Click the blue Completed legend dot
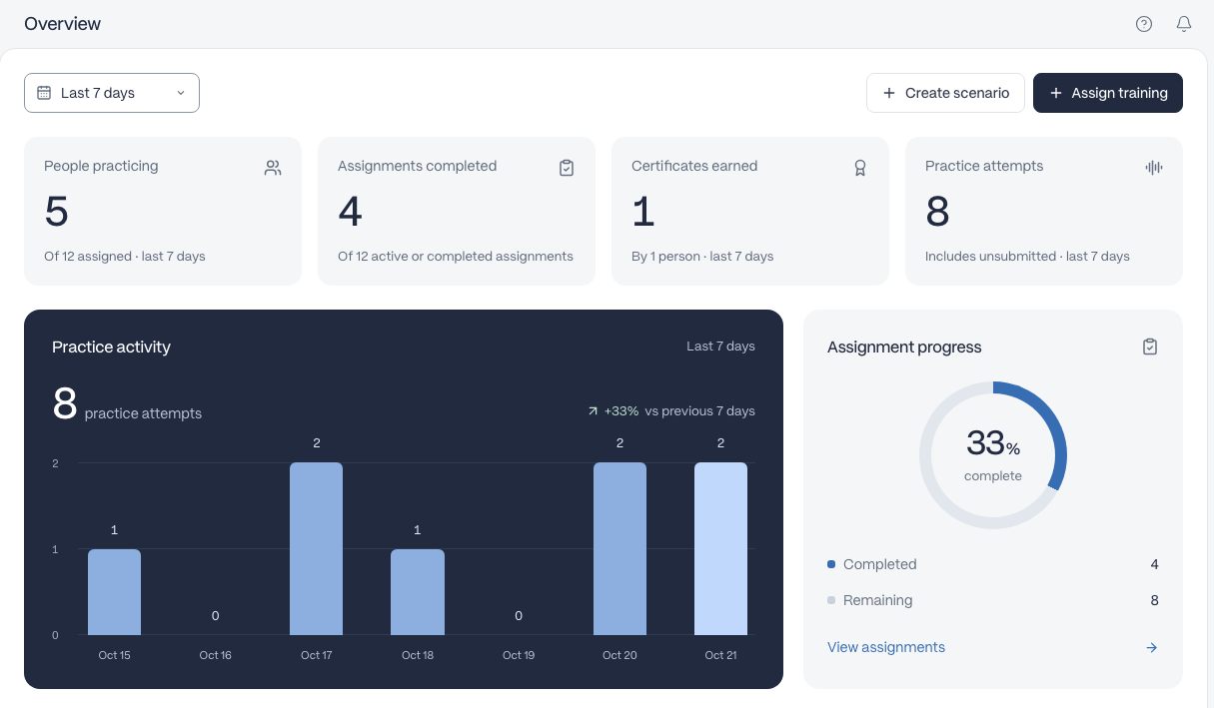This screenshot has width=1214, height=708. (831, 564)
